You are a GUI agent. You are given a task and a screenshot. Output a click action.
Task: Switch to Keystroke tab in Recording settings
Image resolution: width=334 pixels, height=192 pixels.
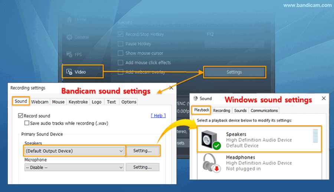coord(78,102)
